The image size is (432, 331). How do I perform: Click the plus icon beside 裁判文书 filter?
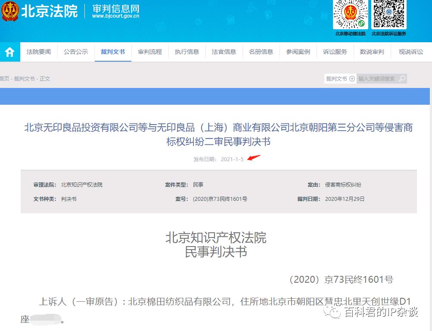pyautogui.click(x=352, y=78)
